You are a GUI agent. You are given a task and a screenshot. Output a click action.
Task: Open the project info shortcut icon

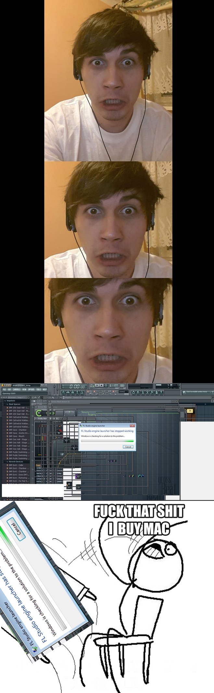(x=157, y=392)
